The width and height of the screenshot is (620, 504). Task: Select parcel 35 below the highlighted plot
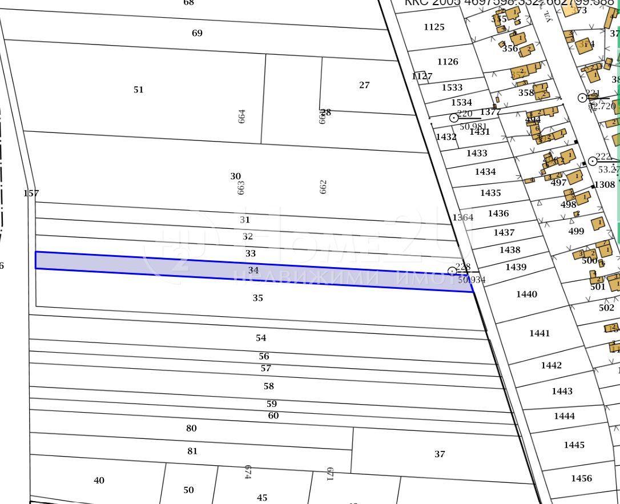point(257,298)
